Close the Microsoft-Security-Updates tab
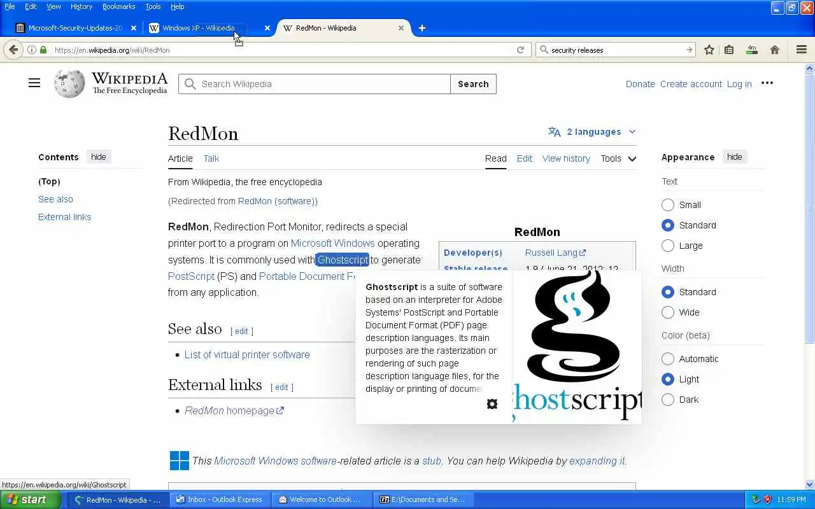Image resolution: width=815 pixels, height=509 pixels. [x=133, y=28]
